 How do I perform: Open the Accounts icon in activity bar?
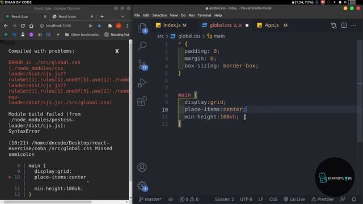142,167
